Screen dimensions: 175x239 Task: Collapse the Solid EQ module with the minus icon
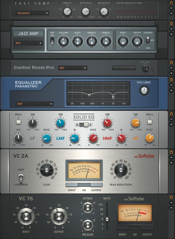(x=171, y=119)
